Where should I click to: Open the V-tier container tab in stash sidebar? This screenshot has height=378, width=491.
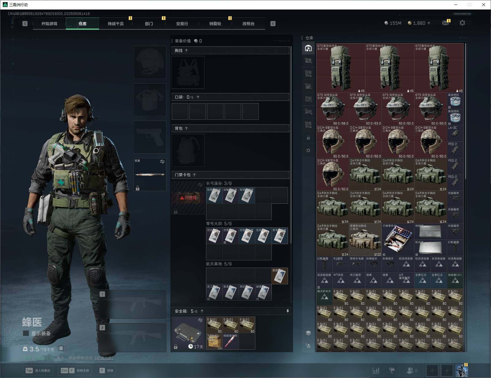pyautogui.click(x=308, y=99)
